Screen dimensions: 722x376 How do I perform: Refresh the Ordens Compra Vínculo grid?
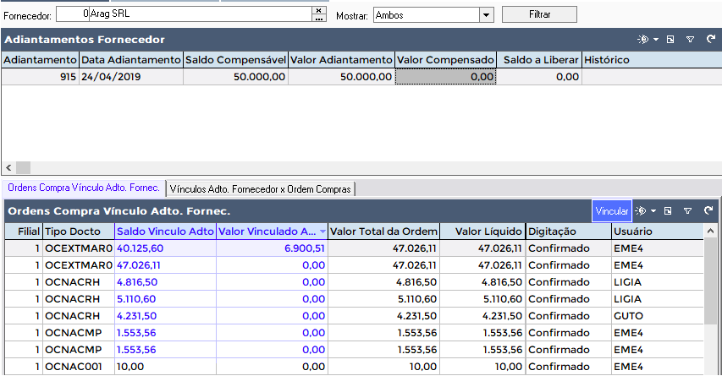pyautogui.click(x=708, y=210)
